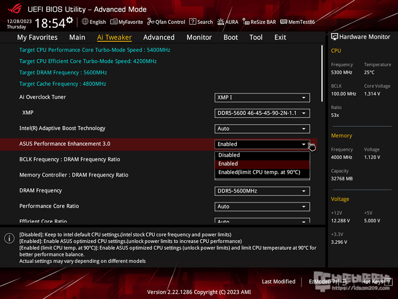Image resolution: width=398 pixels, height=299 pixels.
Task: Click CPU frequency 5300 MHz value
Action: click(341, 73)
